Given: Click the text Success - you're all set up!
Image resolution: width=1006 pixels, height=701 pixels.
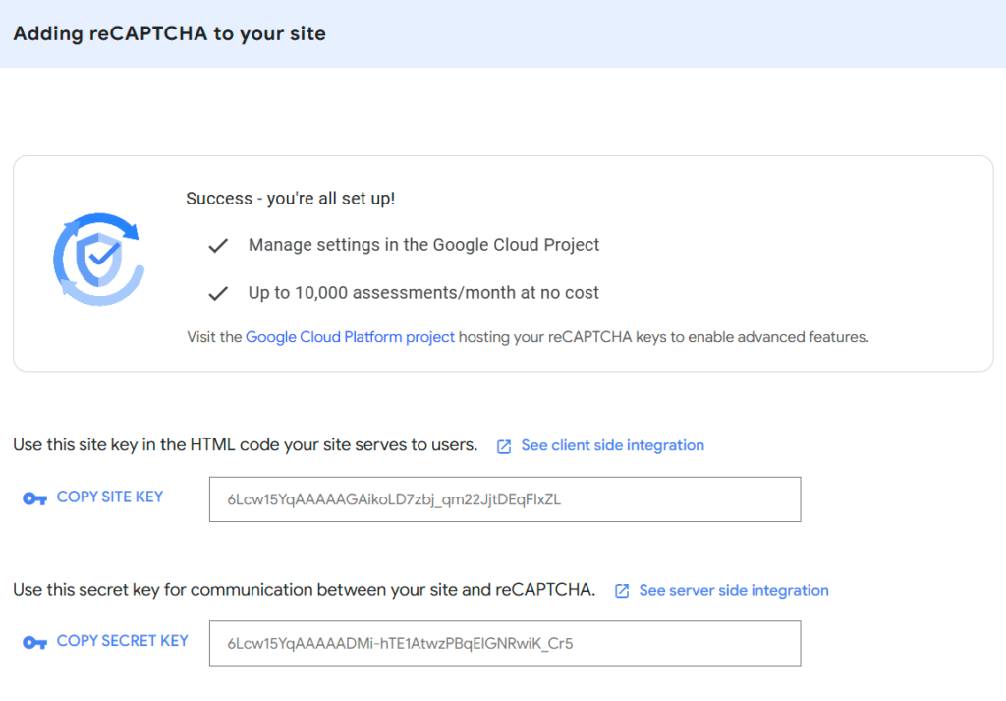Looking at the screenshot, I should (x=290, y=199).
